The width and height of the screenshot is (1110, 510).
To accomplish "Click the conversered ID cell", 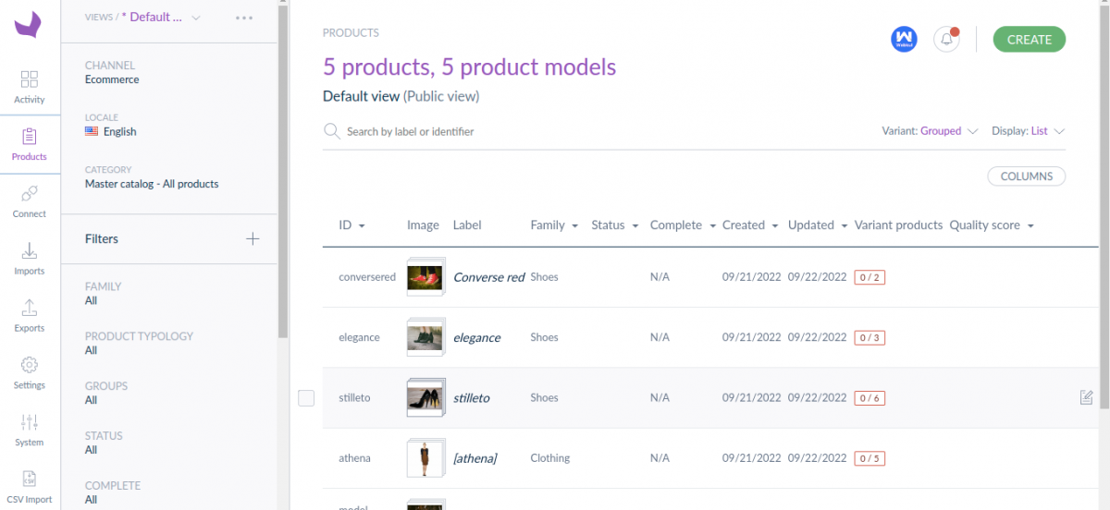I will coord(367,277).
